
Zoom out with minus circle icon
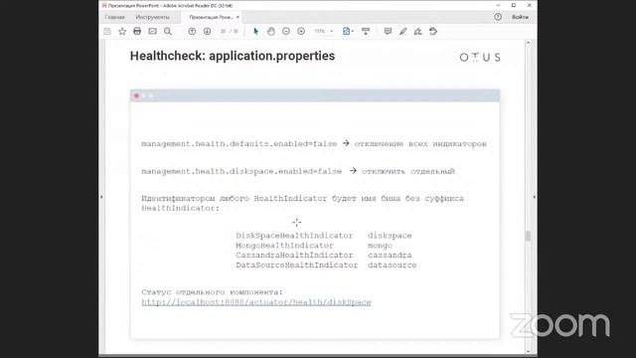(286, 31)
